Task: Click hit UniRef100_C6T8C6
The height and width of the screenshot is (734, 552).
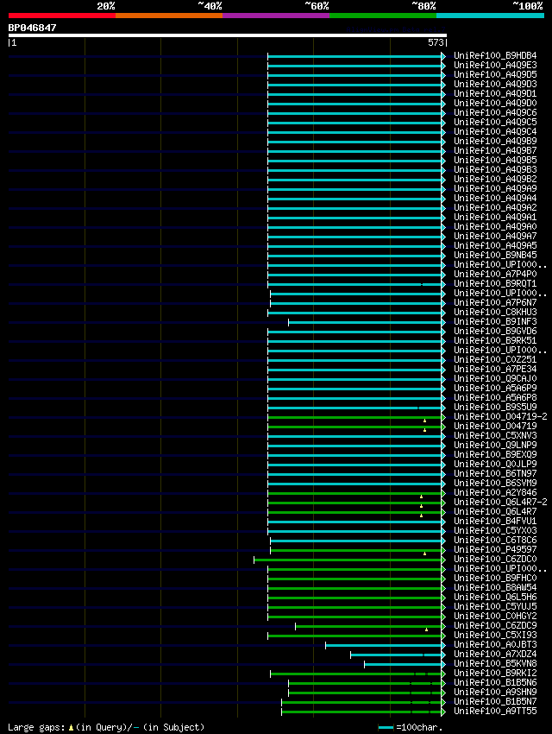Action: pyautogui.click(x=495, y=541)
